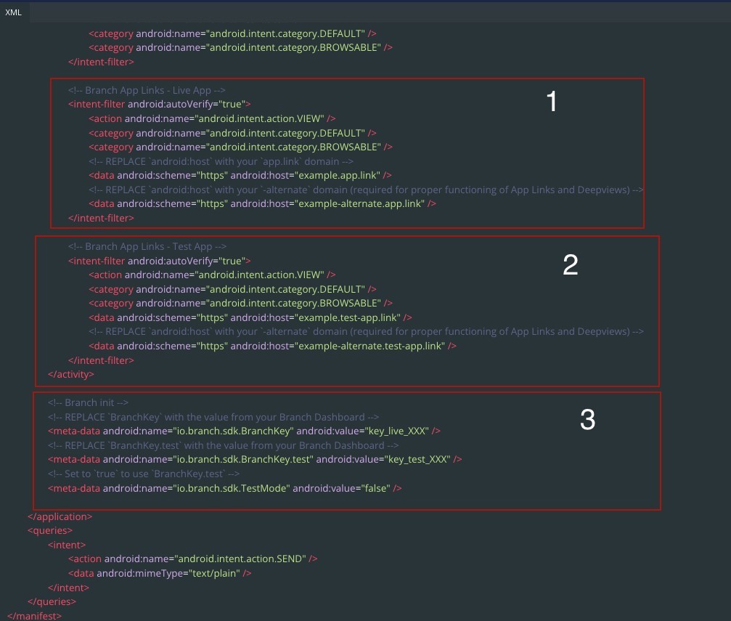731x621 pixels.
Task: Click the large annotation number 1
Action: pos(552,102)
